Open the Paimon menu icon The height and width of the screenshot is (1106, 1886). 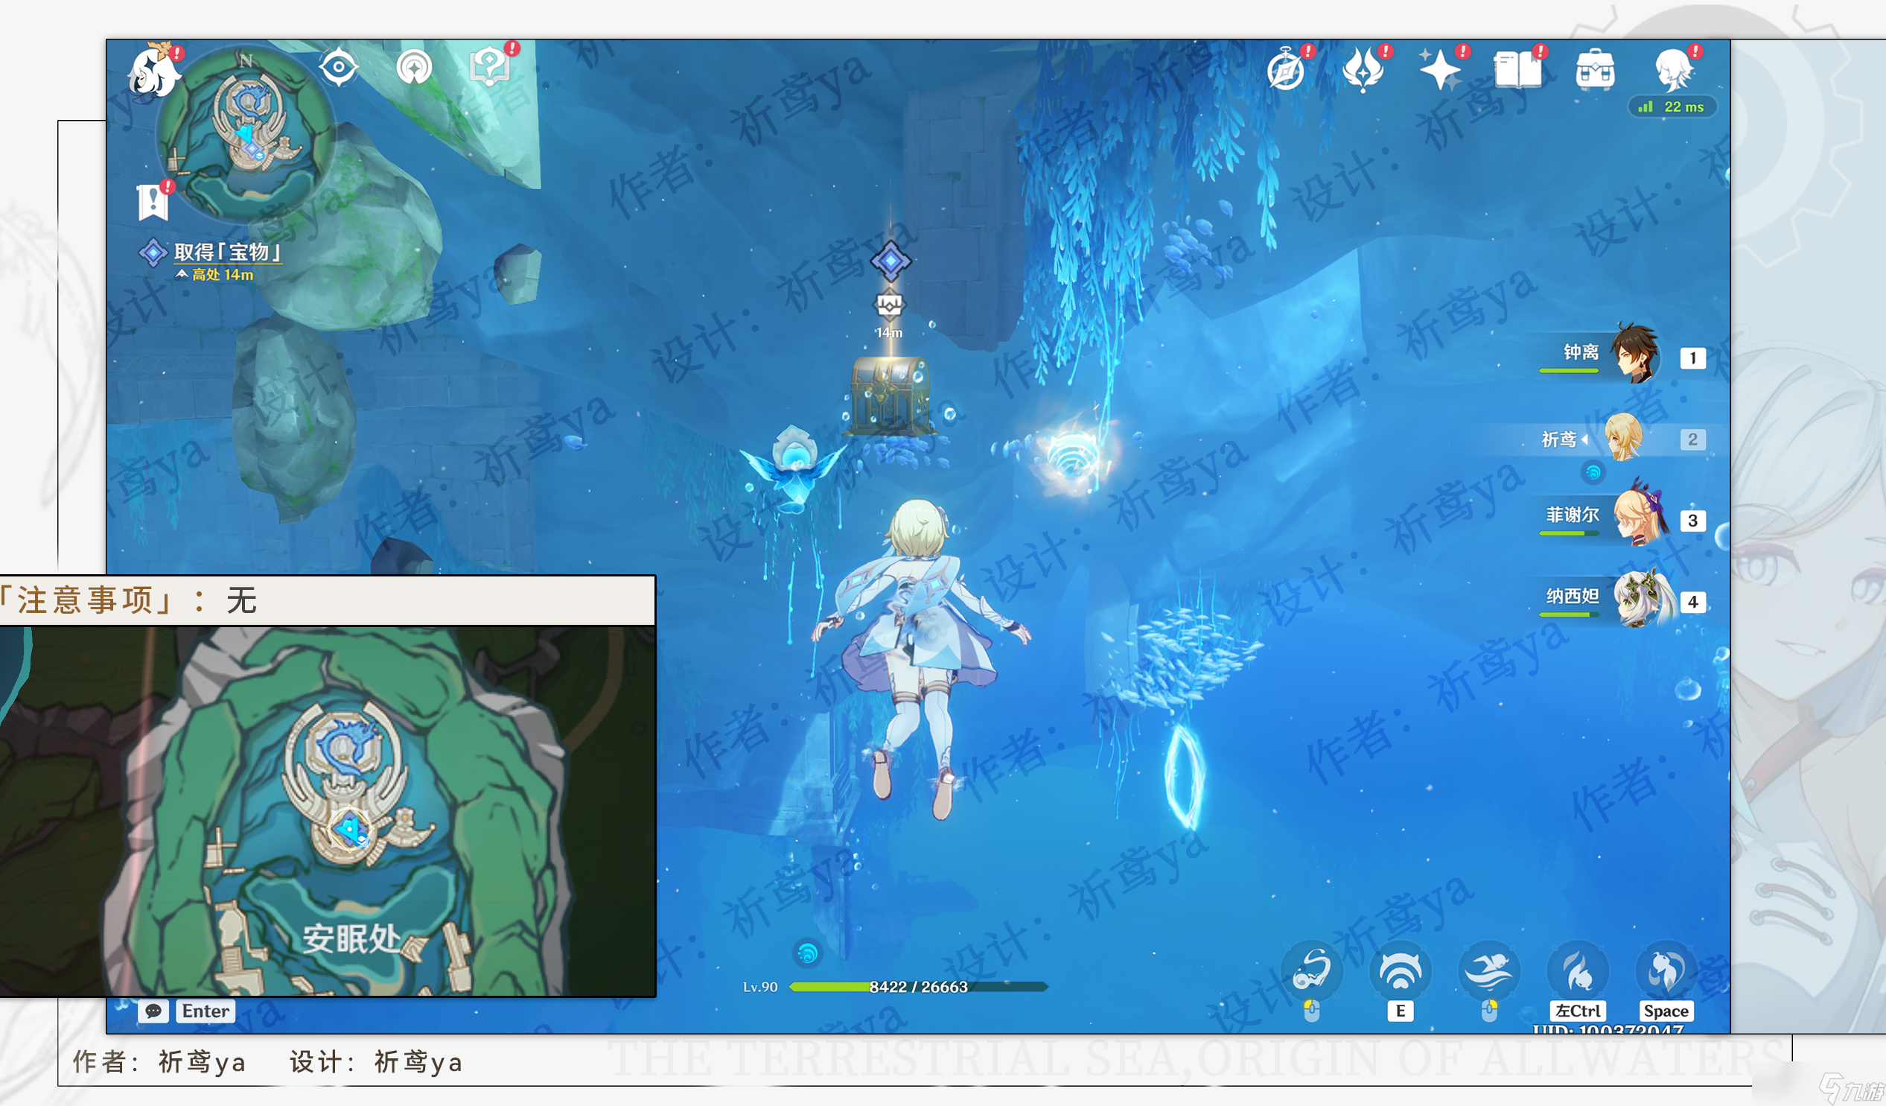pyautogui.click(x=153, y=71)
